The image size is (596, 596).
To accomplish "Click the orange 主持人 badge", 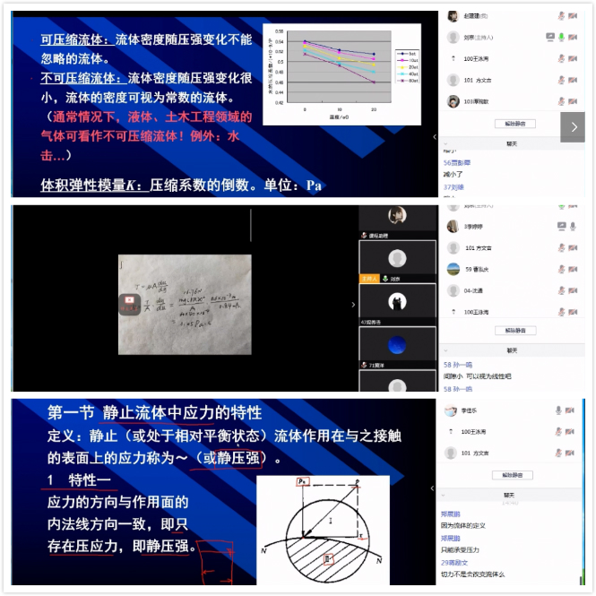I will tap(369, 279).
